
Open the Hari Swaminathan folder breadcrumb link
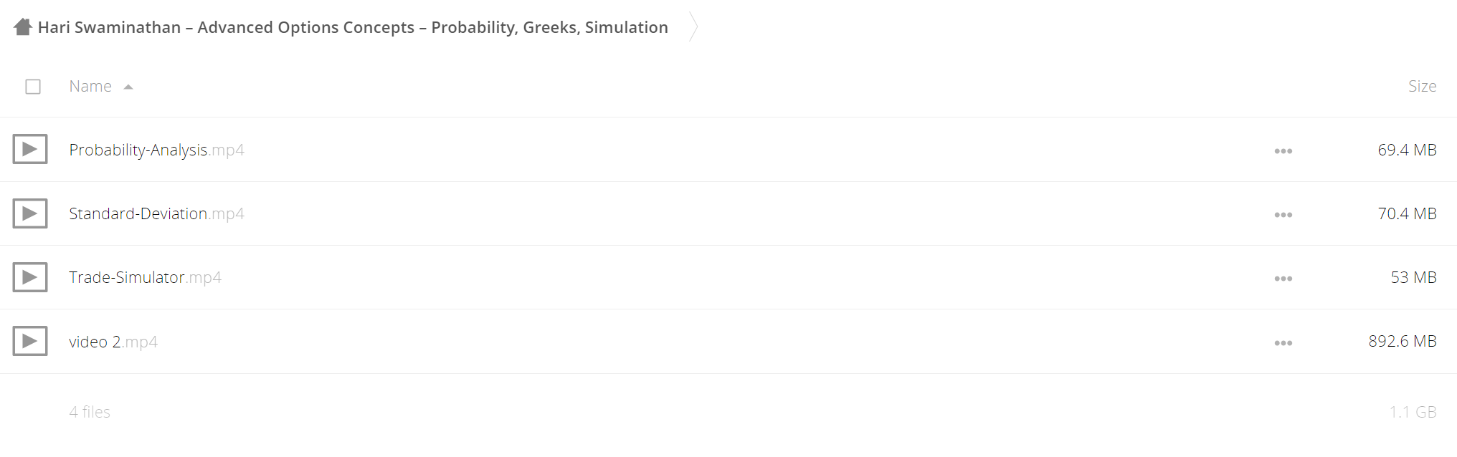(353, 27)
